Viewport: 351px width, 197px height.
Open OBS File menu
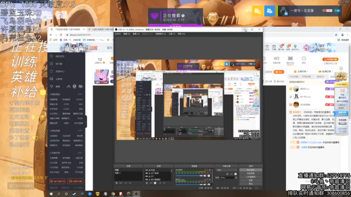(118, 34)
